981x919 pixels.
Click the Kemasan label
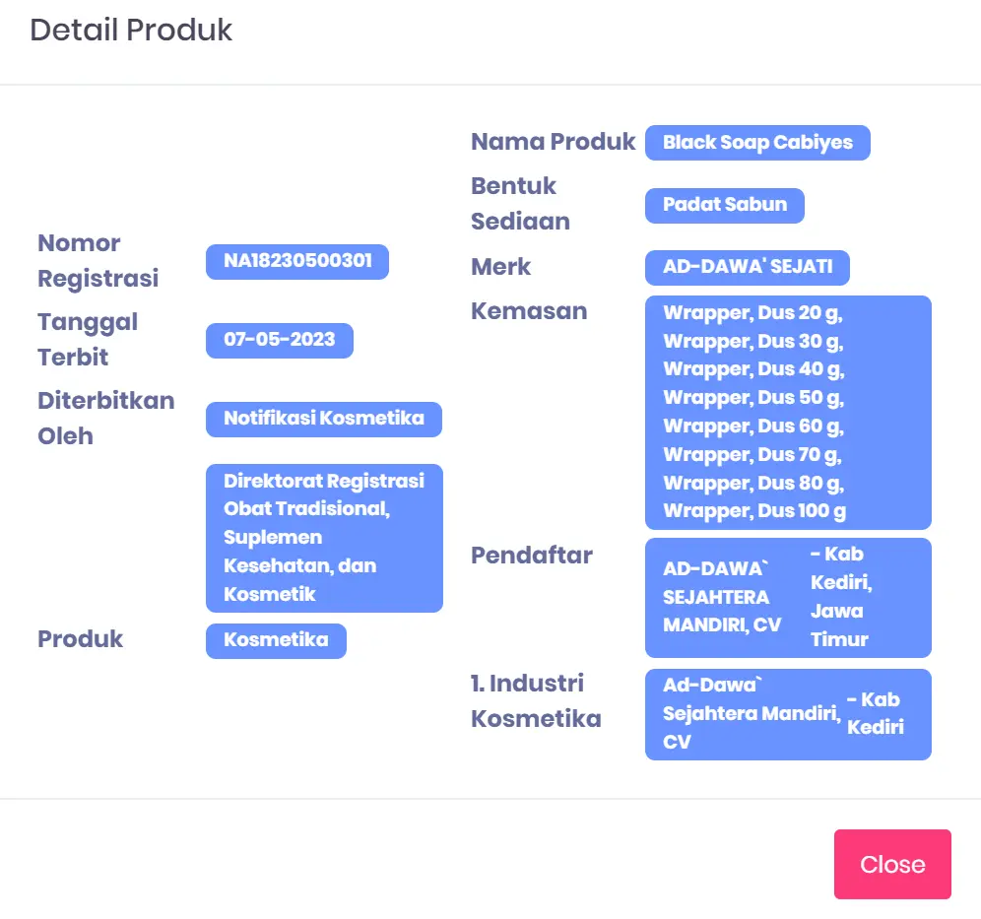coord(529,311)
